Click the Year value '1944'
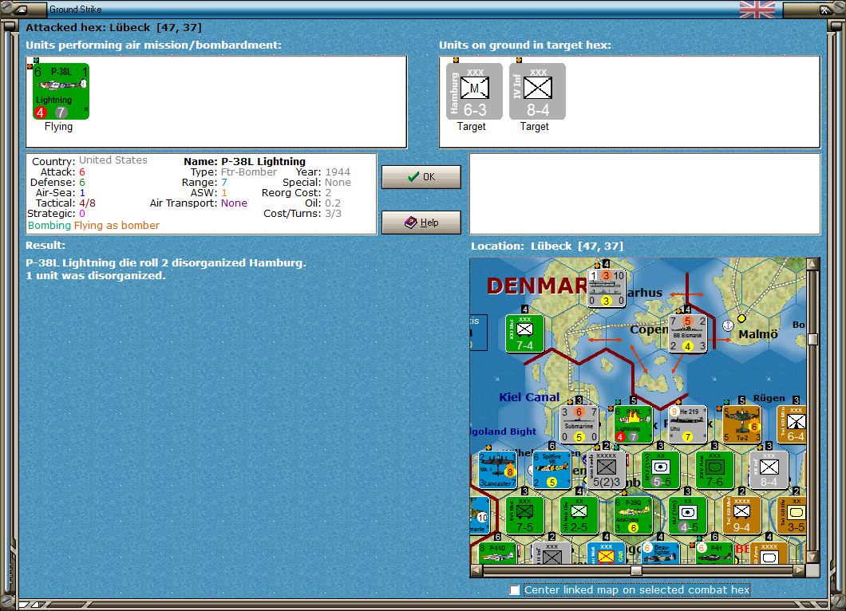This screenshot has height=611, width=846. pos(338,172)
